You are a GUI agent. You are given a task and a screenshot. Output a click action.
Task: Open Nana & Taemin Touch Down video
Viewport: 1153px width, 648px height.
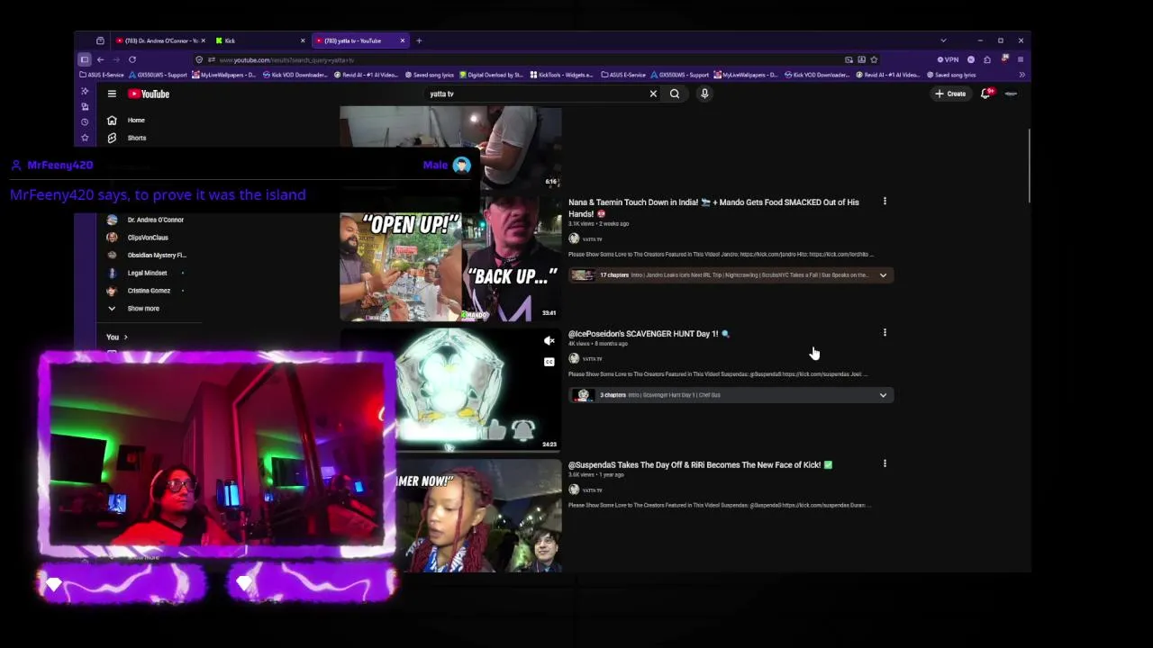point(713,208)
